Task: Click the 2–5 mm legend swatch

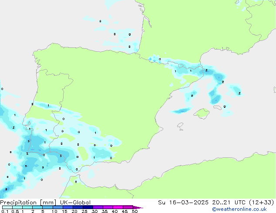Action: (x=37, y=207)
